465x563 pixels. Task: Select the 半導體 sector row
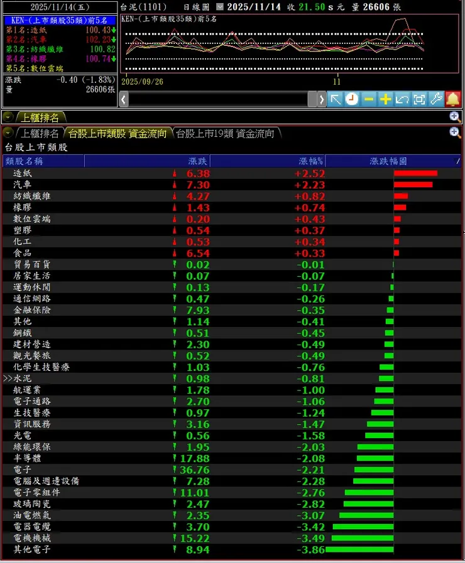[x=232, y=459]
